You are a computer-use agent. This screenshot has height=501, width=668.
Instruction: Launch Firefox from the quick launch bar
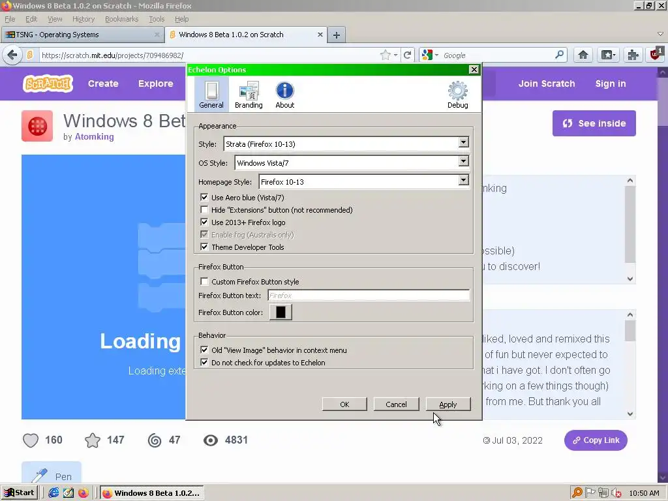[83, 493]
